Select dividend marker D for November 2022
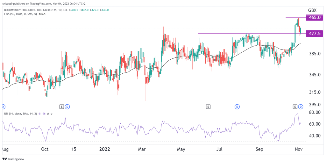This screenshot has width=326, height=163. pyautogui.click(x=301, y=107)
